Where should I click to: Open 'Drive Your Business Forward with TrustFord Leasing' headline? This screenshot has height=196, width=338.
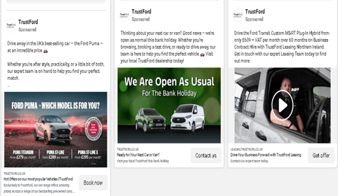pyautogui.click(x=266, y=154)
